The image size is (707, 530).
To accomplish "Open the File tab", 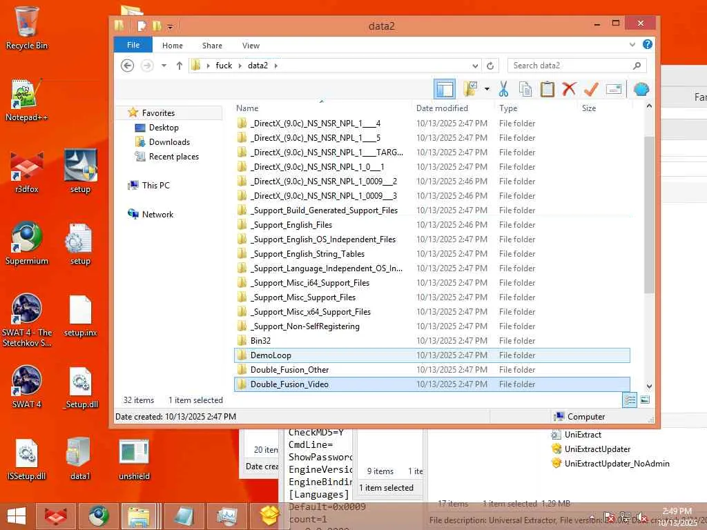I will pos(133,45).
